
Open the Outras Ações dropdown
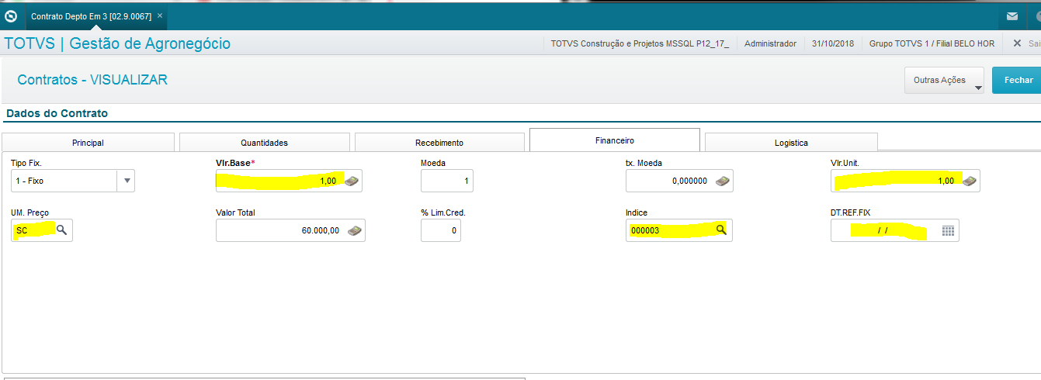pos(944,80)
